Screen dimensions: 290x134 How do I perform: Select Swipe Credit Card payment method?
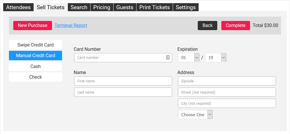(x=35, y=45)
